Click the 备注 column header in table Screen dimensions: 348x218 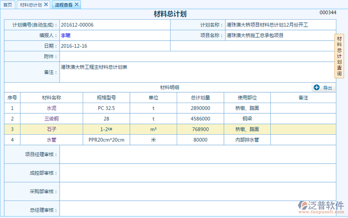pyautogui.click(x=303, y=98)
